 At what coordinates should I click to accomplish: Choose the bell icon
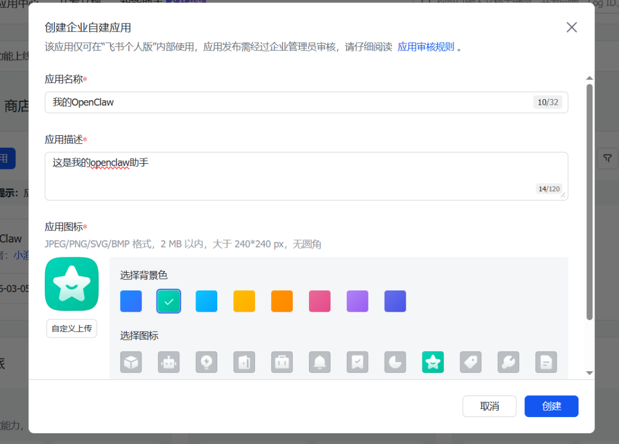coord(320,362)
